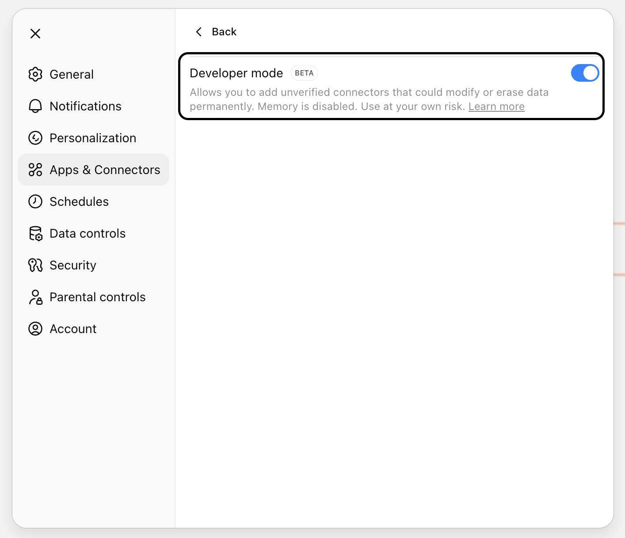The width and height of the screenshot is (625, 538).
Task: Open Schedules by clicking its text label
Action: tap(79, 201)
